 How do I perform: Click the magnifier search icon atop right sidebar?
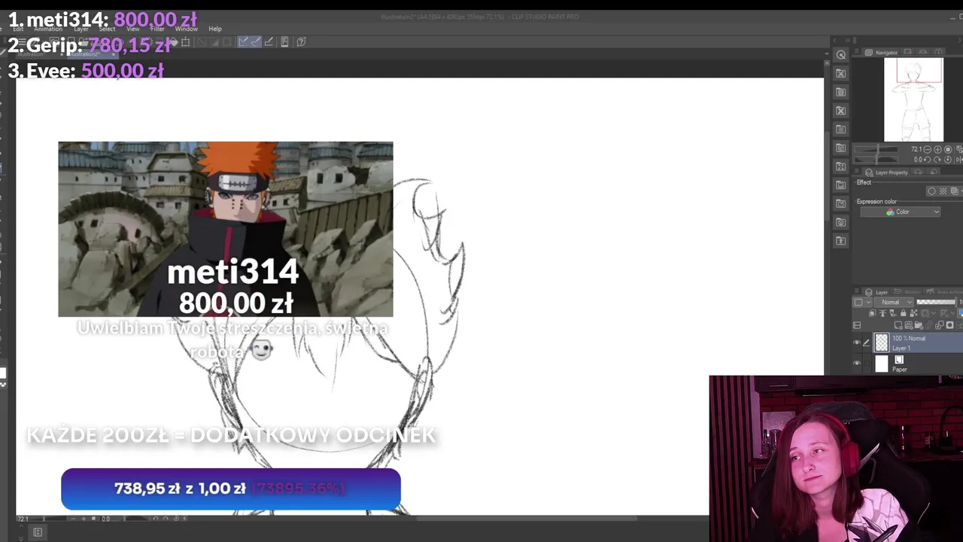click(x=840, y=55)
